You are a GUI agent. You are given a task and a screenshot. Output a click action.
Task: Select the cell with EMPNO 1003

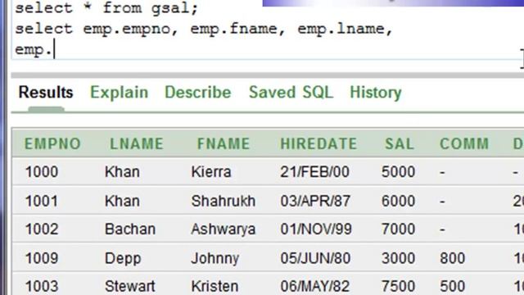point(42,287)
